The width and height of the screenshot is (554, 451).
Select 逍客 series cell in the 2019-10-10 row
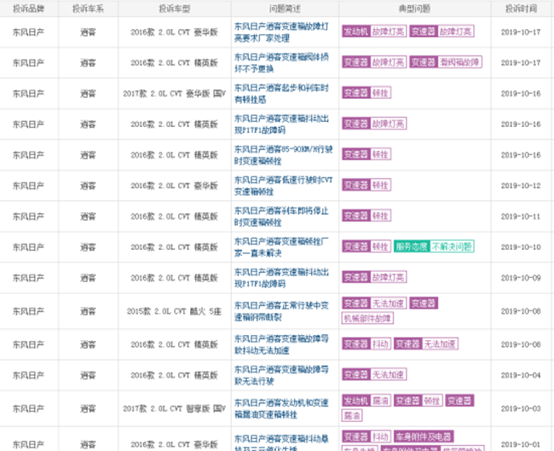pos(88,247)
